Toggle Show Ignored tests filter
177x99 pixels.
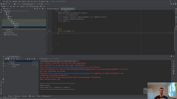coord(9,59)
